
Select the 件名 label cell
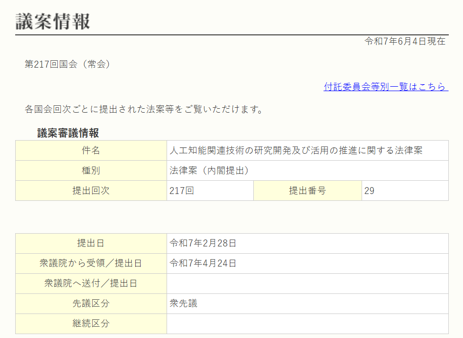point(91,150)
